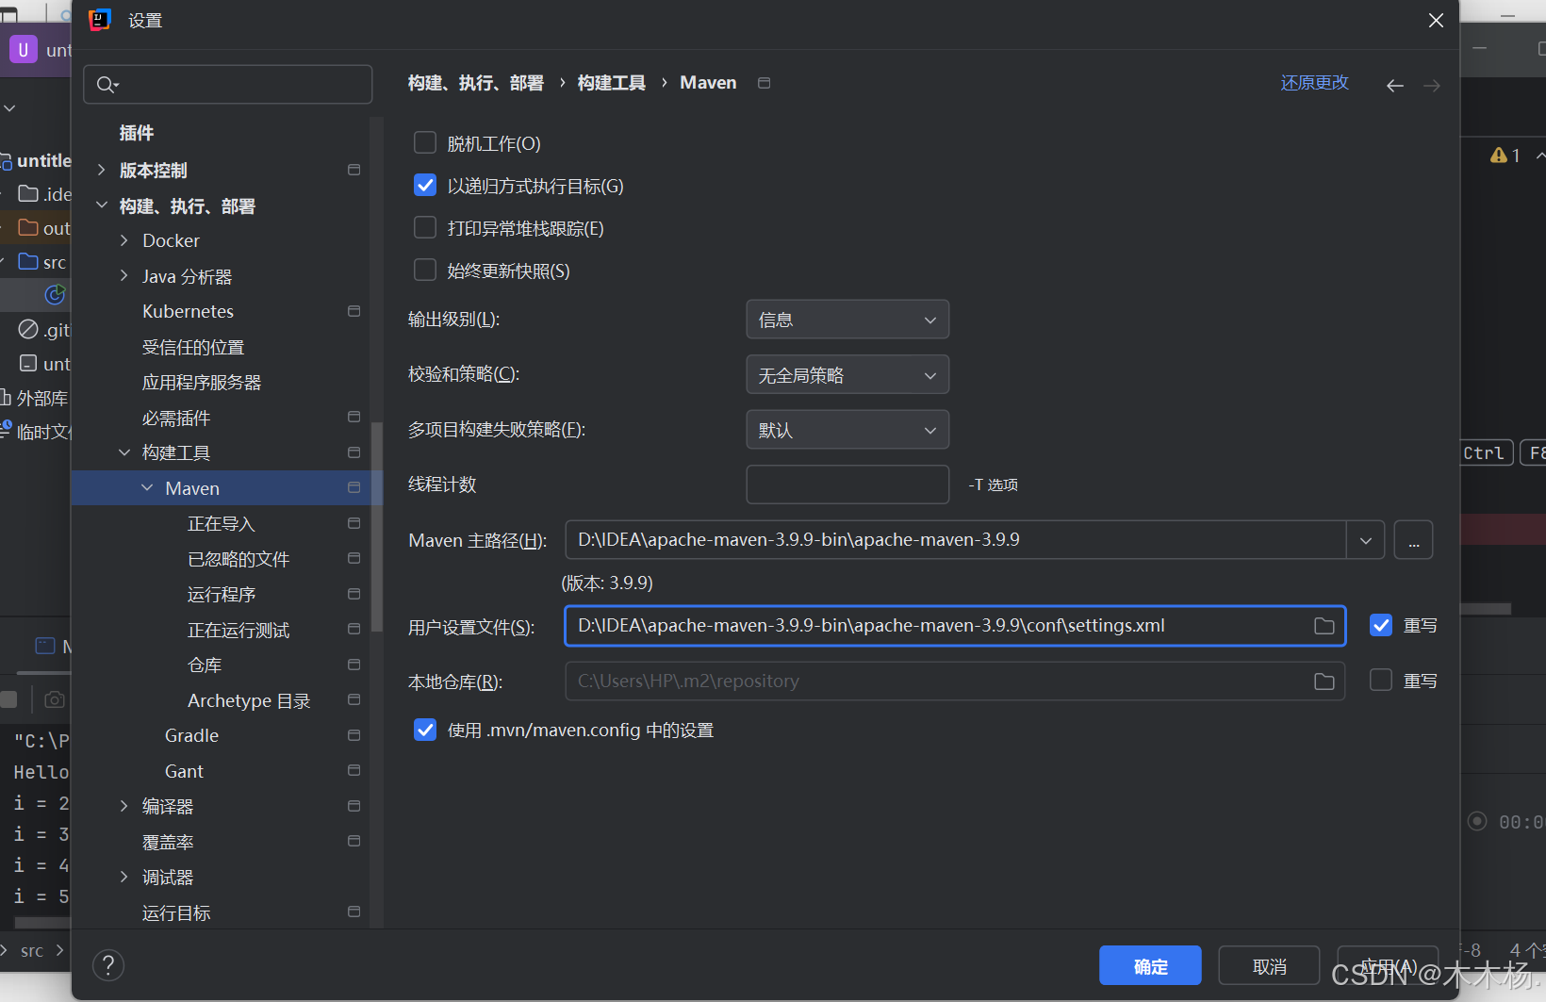Open the 多项目构建失败策略 dropdown showing 默认
1546x1002 pixels.
point(847,430)
